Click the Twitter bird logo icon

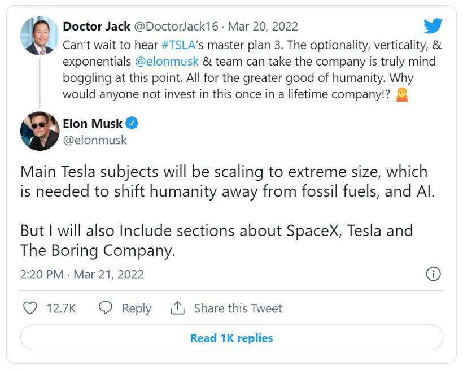[x=433, y=26]
